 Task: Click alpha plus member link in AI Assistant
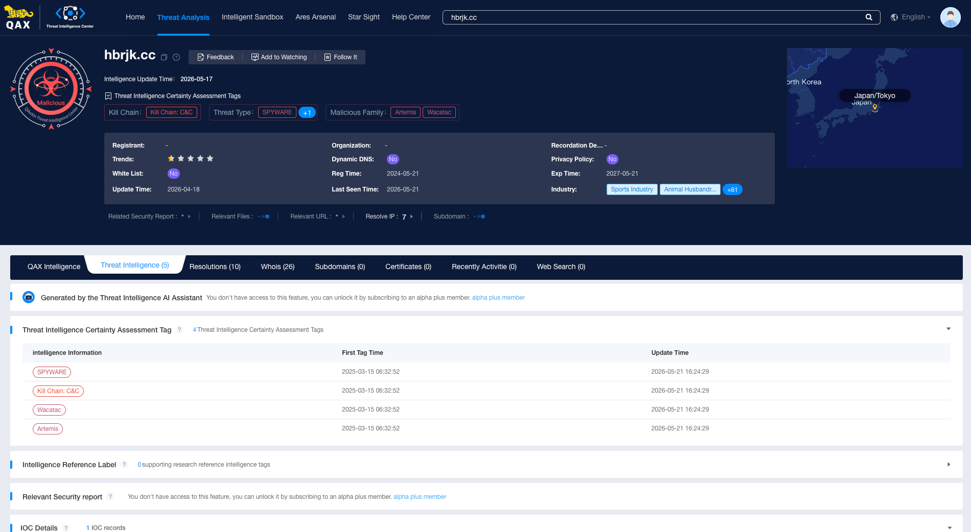pyautogui.click(x=498, y=298)
